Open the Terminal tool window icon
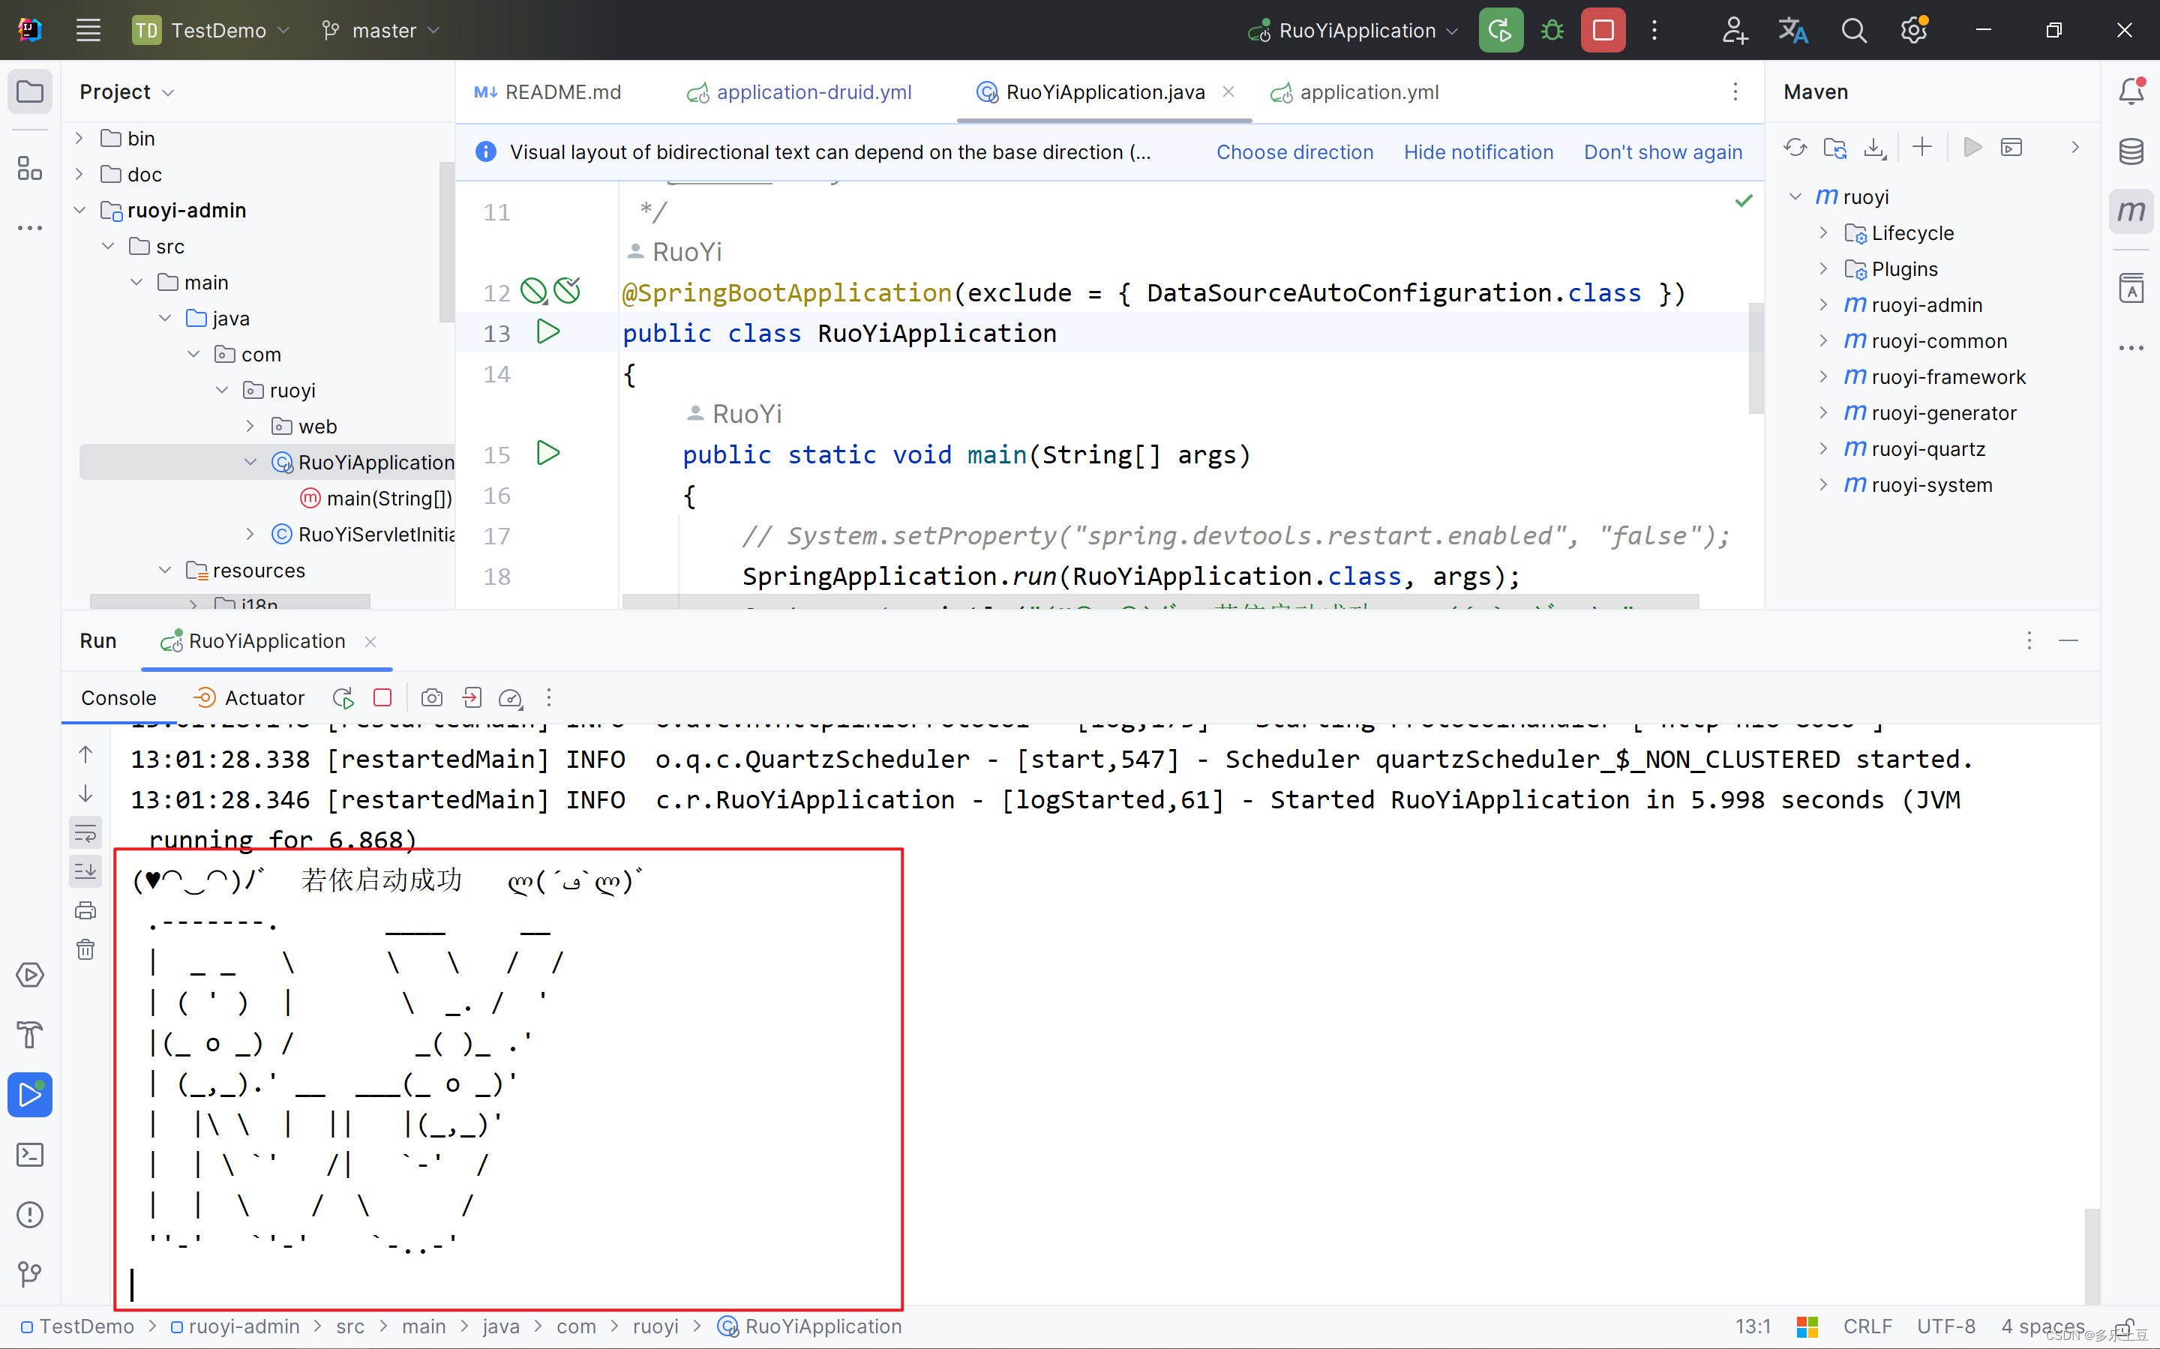Screen dimensions: 2160x1349 (x=30, y=1155)
